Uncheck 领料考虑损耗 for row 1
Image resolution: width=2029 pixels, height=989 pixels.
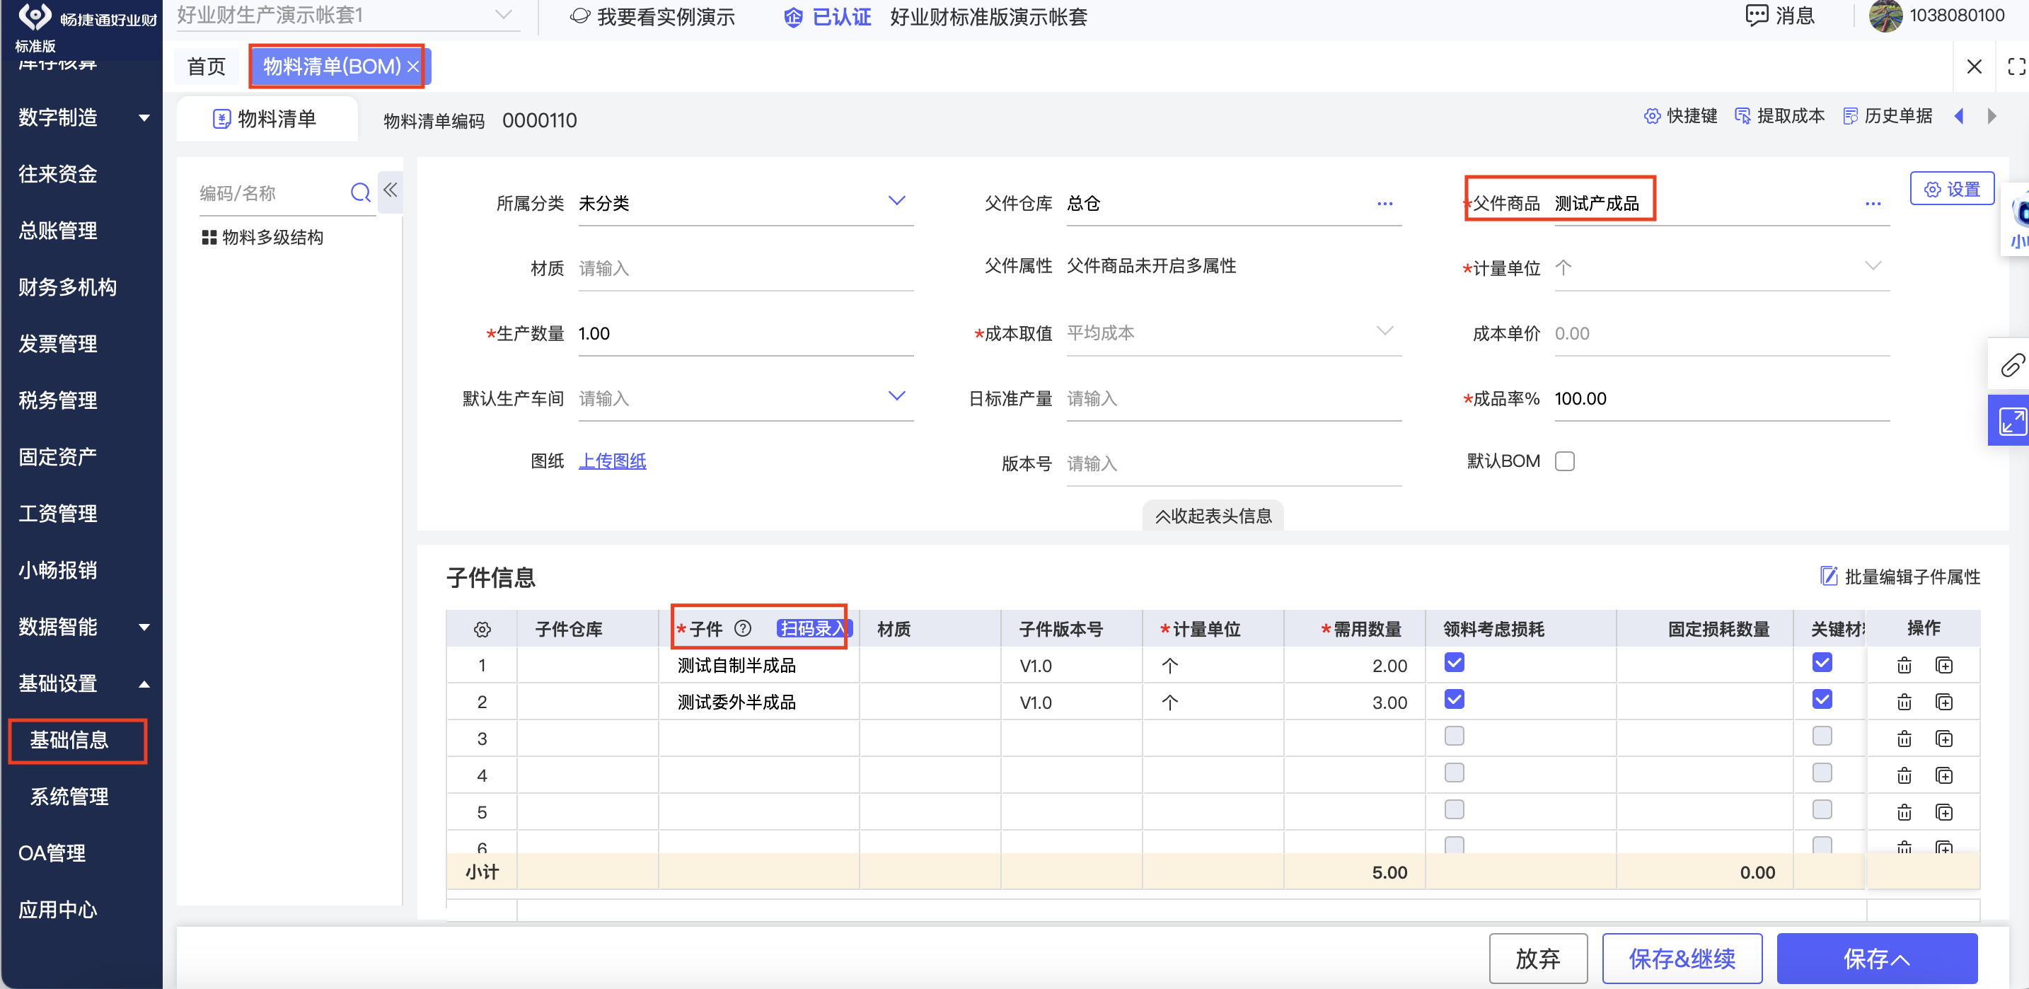pyautogui.click(x=1453, y=662)
